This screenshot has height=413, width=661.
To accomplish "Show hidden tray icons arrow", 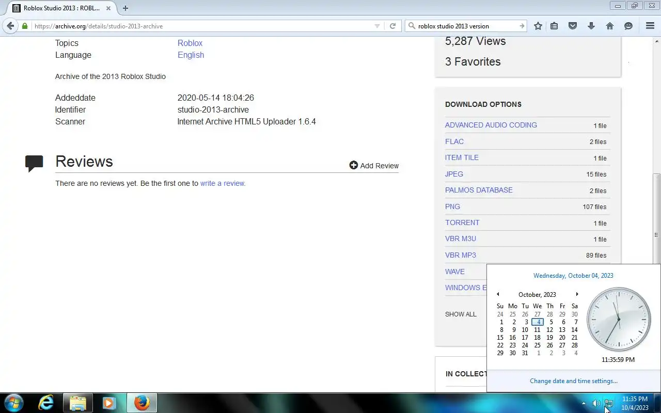I will click(x=584, y=404).
